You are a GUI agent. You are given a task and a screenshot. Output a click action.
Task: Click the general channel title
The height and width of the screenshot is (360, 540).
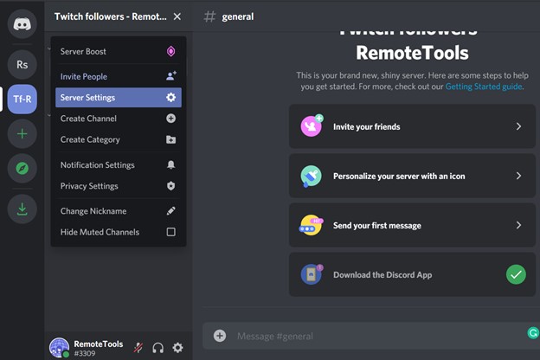pyautogui.click(x=238, y=16)
